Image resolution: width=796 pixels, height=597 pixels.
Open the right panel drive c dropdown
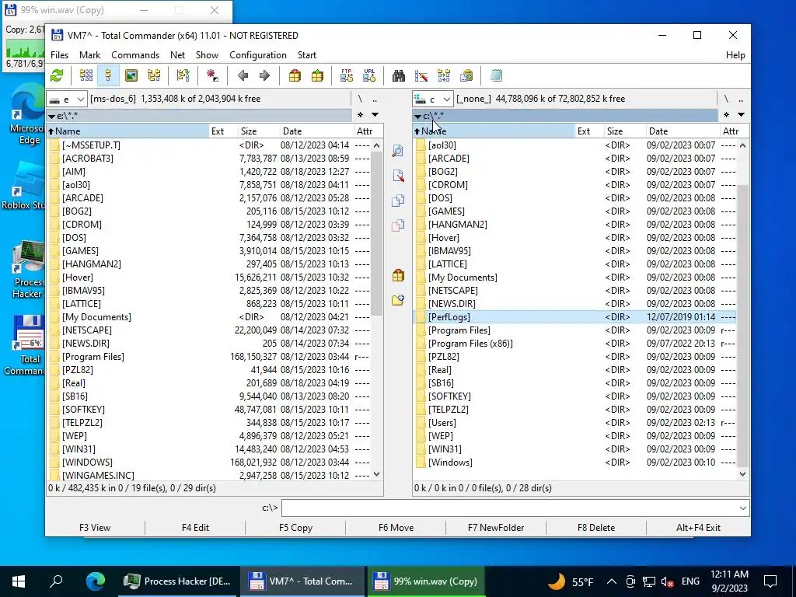point(432,99)
